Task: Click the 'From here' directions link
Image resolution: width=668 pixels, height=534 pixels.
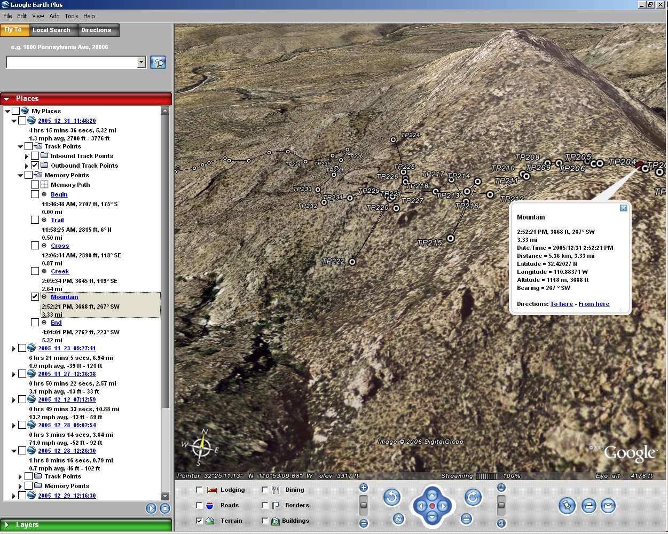Action: click(x=594, y=304)
